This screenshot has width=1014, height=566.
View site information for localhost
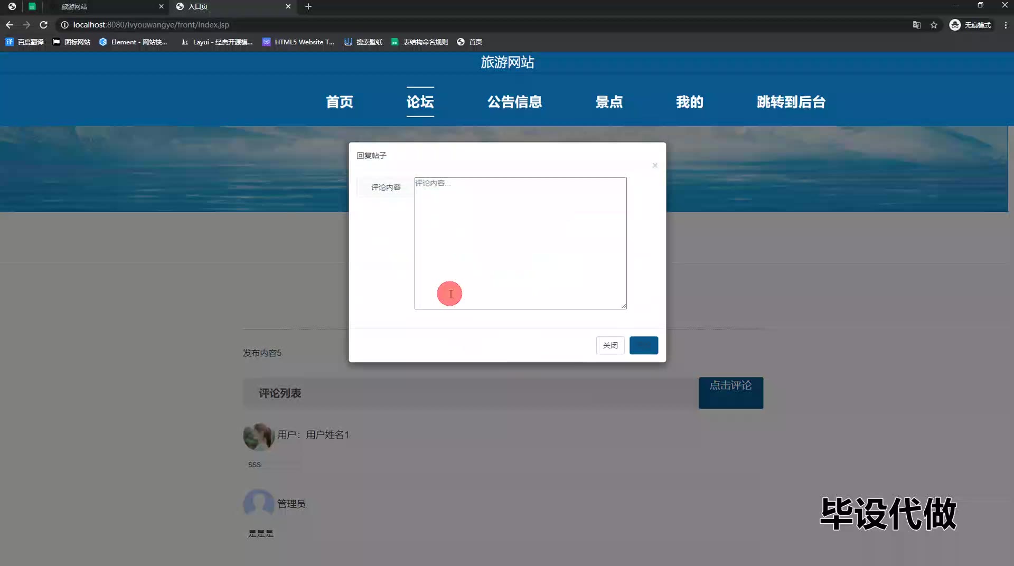coord(64,25)
